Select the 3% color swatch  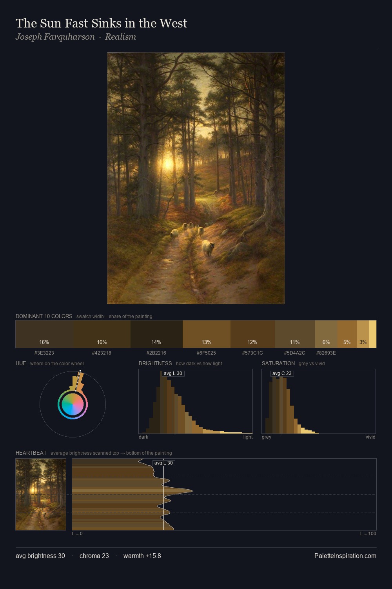coord(363,334)
